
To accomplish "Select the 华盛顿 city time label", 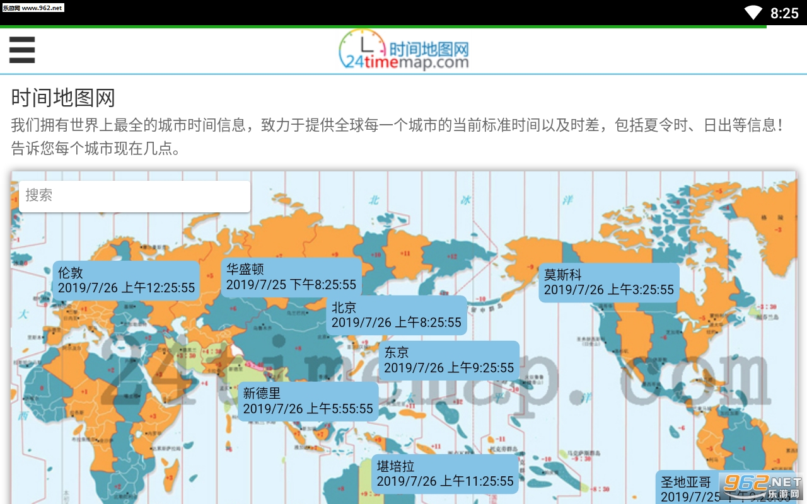I will coord(291,277).
